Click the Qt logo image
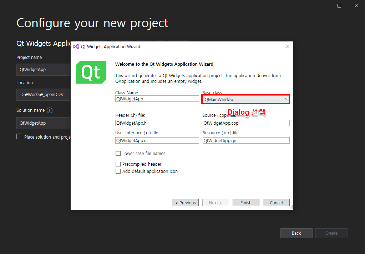 (x=91, y=72)
